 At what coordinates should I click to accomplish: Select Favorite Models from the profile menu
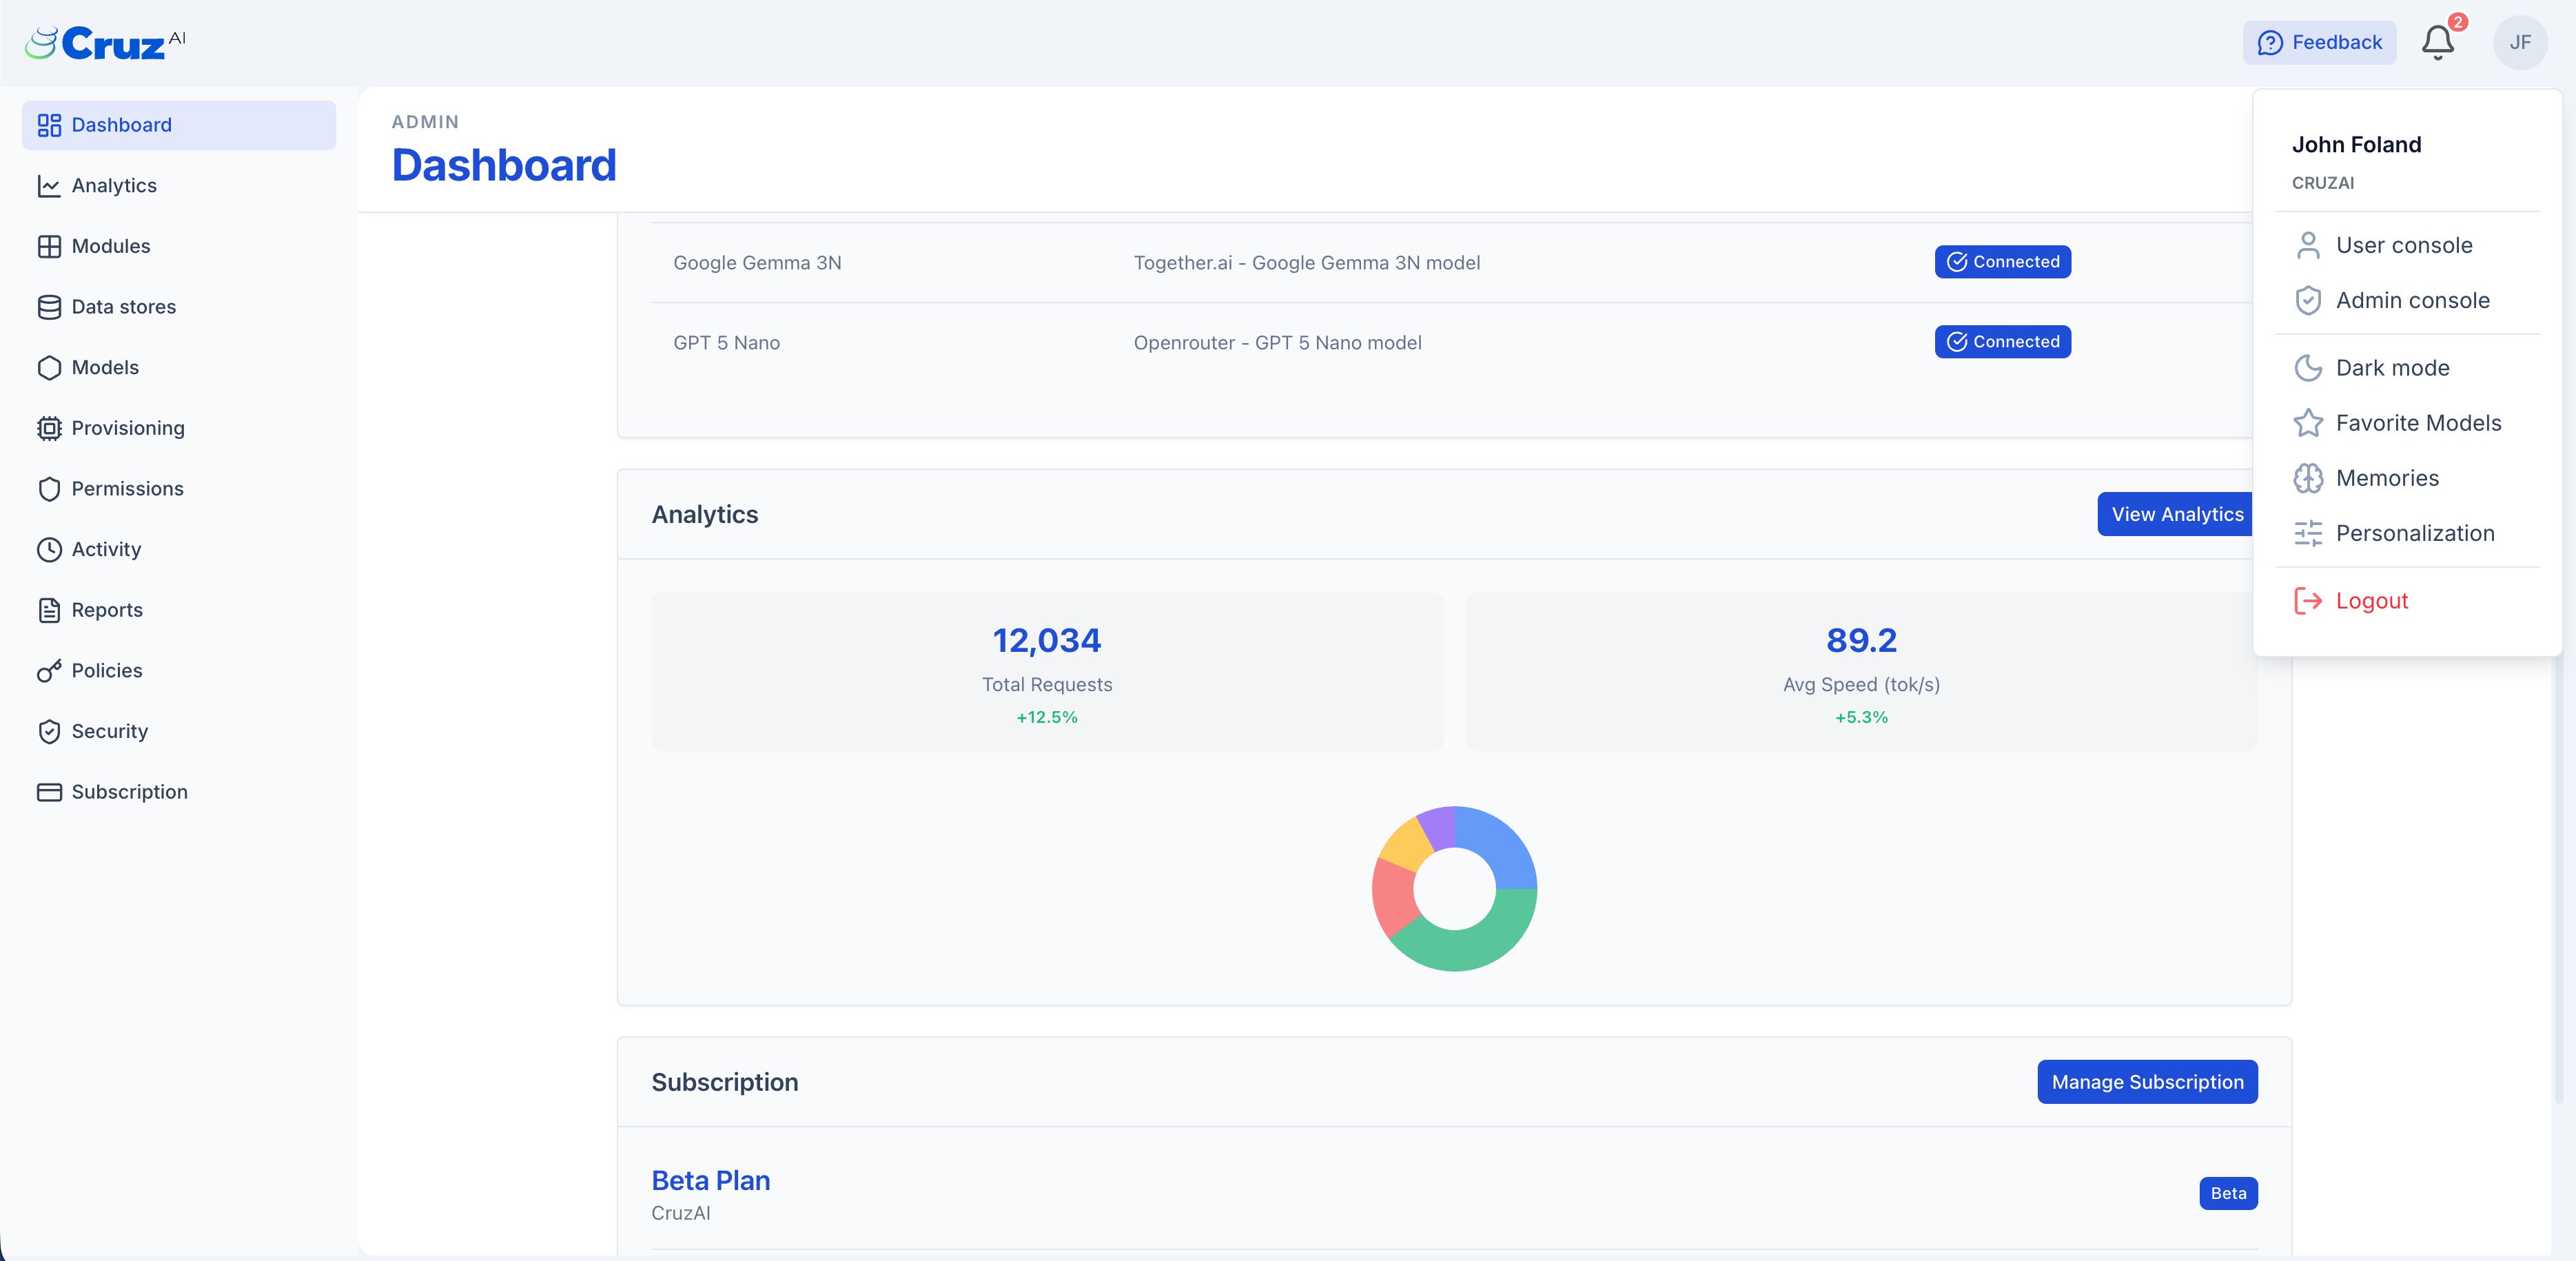pos(2418,423)
